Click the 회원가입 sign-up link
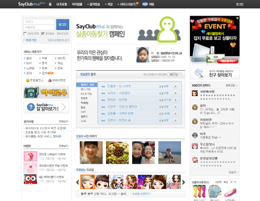 click(31, 40)
